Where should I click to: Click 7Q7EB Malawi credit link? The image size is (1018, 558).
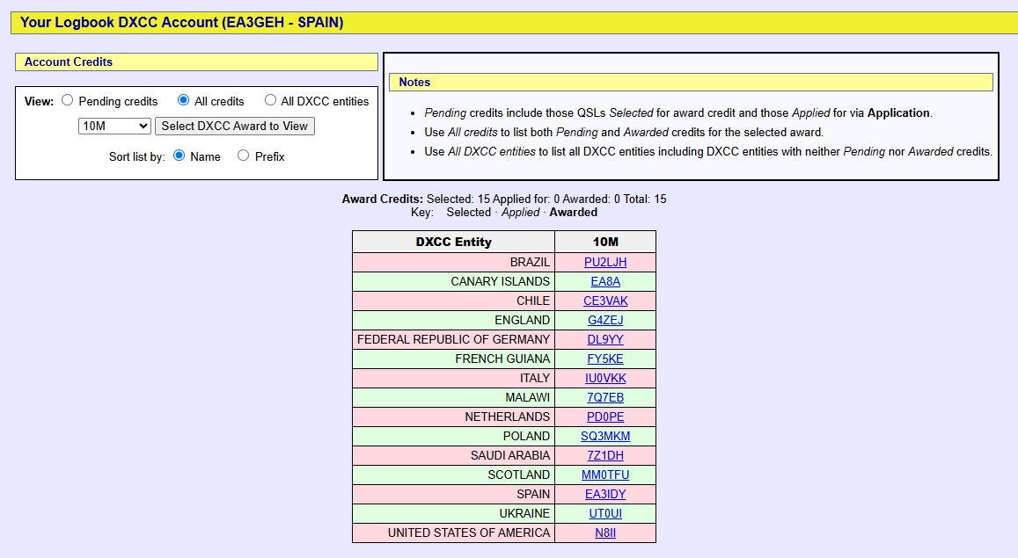[605, 397]
